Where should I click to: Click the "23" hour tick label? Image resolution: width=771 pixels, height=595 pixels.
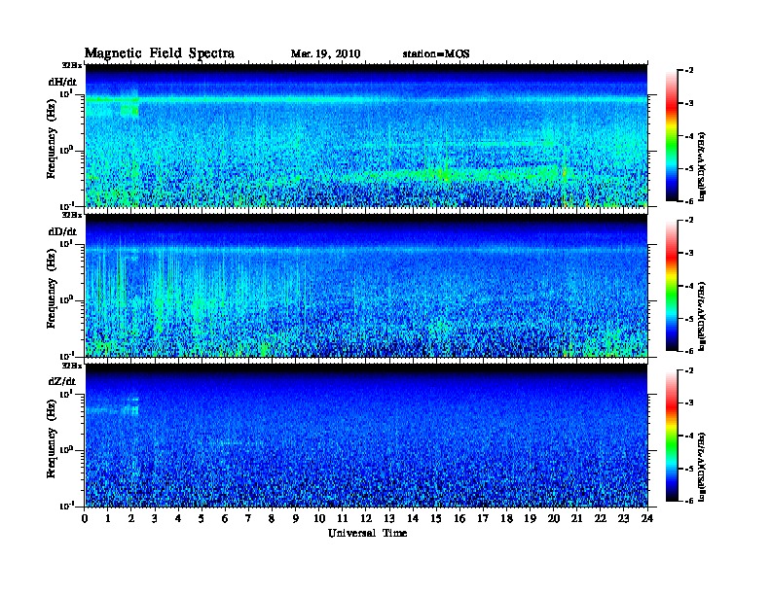[623, 519]
